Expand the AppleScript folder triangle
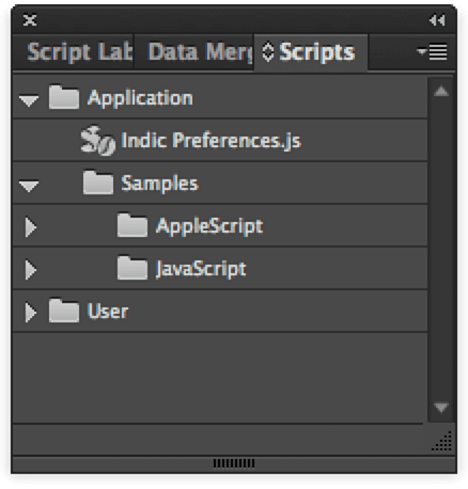The height and width of the screenshot is (489, 468). (30, 227)
